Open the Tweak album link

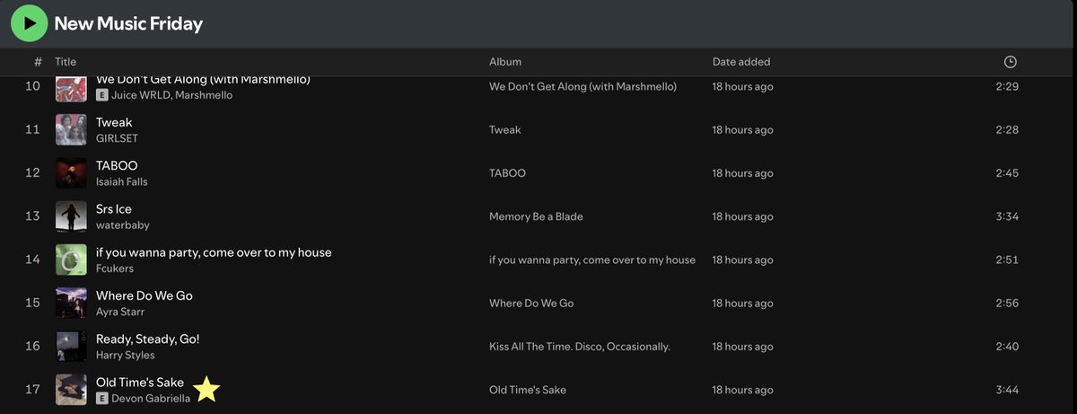pyautogui.click(x=505, y=129)
